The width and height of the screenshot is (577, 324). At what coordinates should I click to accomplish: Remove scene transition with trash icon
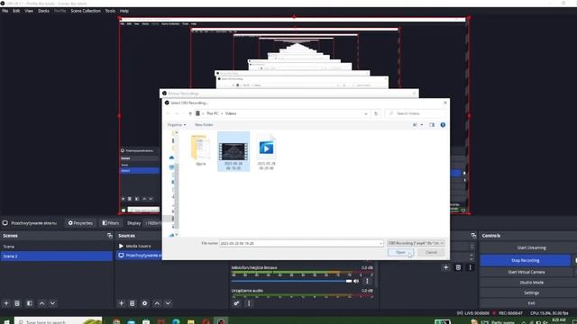(x=458, y=267)
